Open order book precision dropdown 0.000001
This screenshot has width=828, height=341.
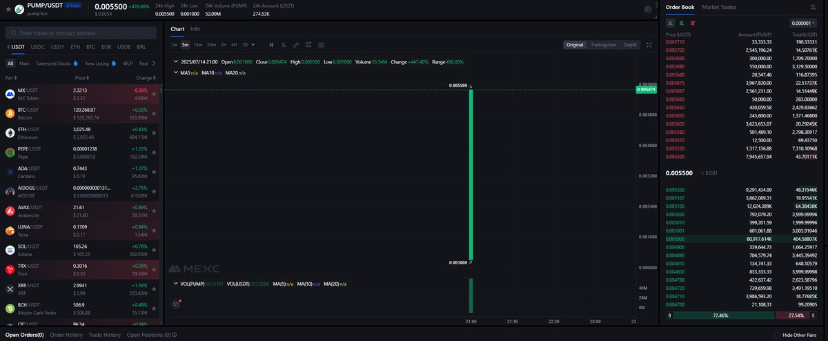pyautogui.click(x=803, y=23)
